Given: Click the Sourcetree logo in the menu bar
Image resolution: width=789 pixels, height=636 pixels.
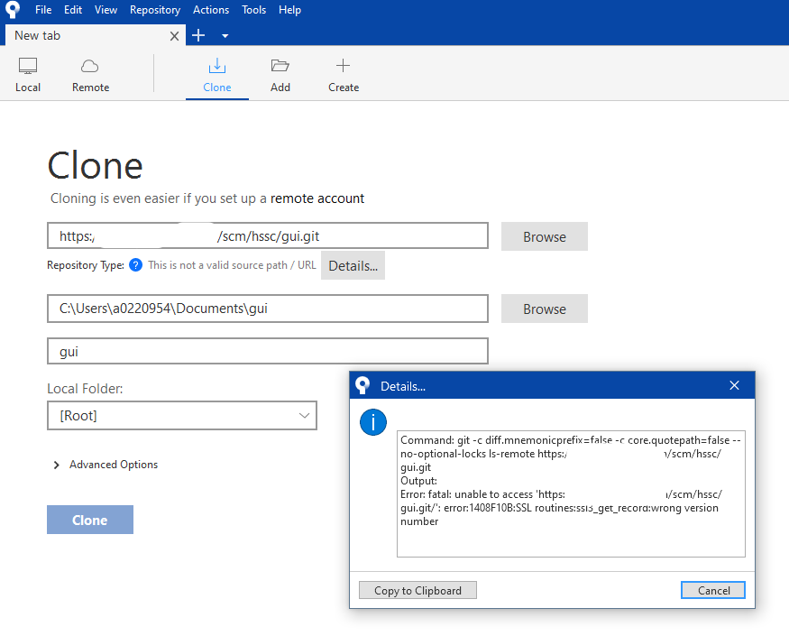Looking at the screenshot, I should pos(12,9).
